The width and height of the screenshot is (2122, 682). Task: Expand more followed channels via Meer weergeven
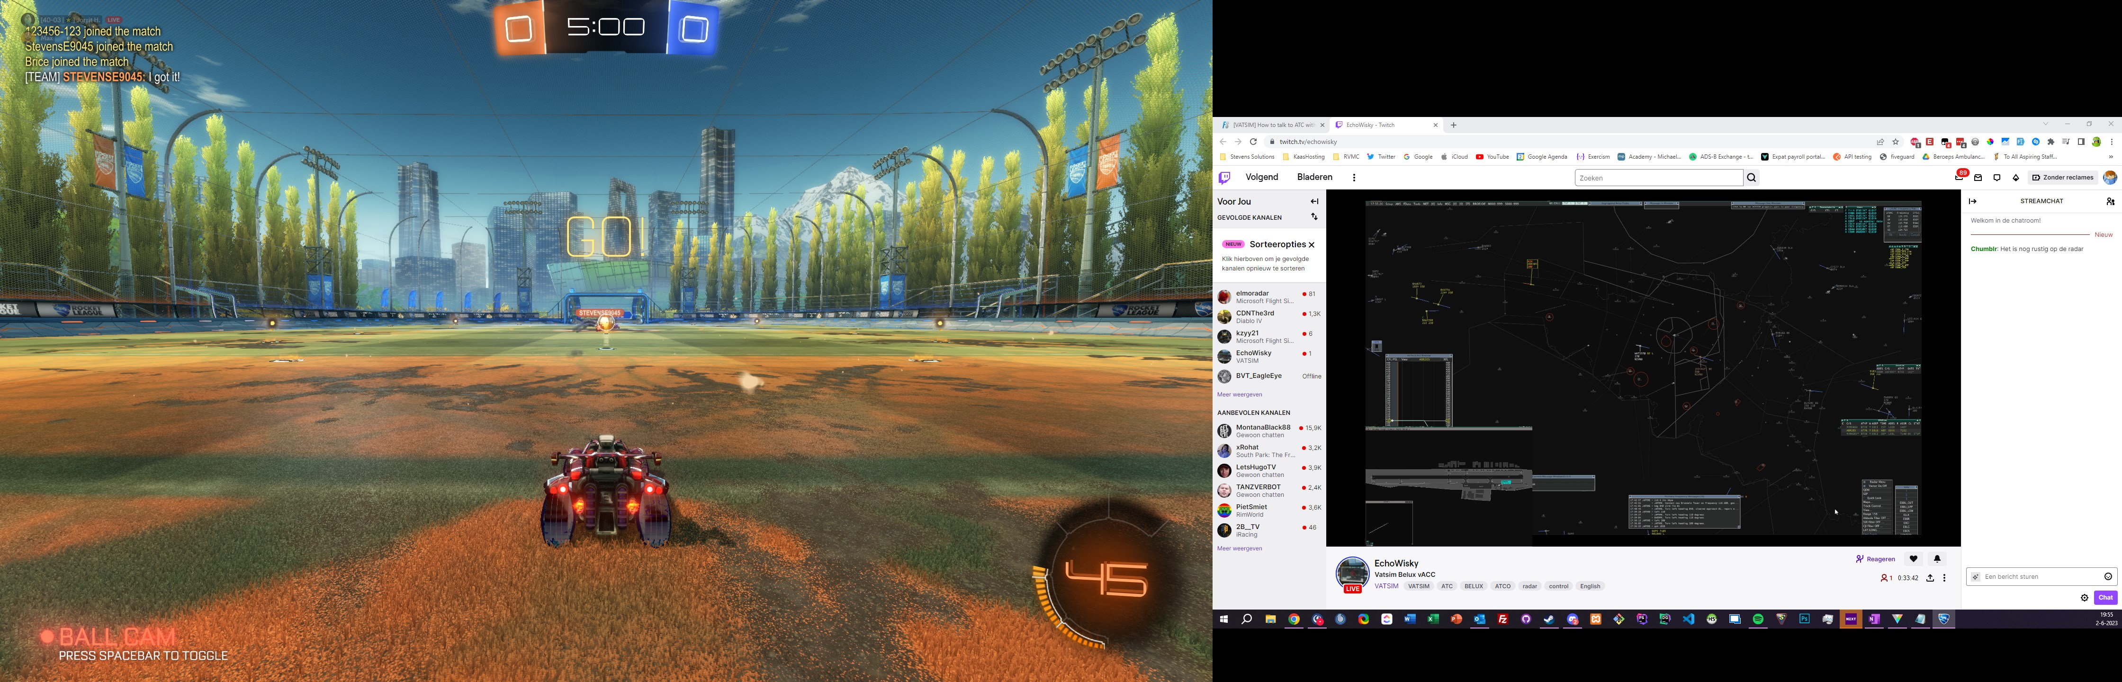(x=1239, y=395)
